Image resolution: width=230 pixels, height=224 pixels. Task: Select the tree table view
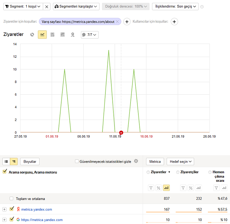pos(14,162)
